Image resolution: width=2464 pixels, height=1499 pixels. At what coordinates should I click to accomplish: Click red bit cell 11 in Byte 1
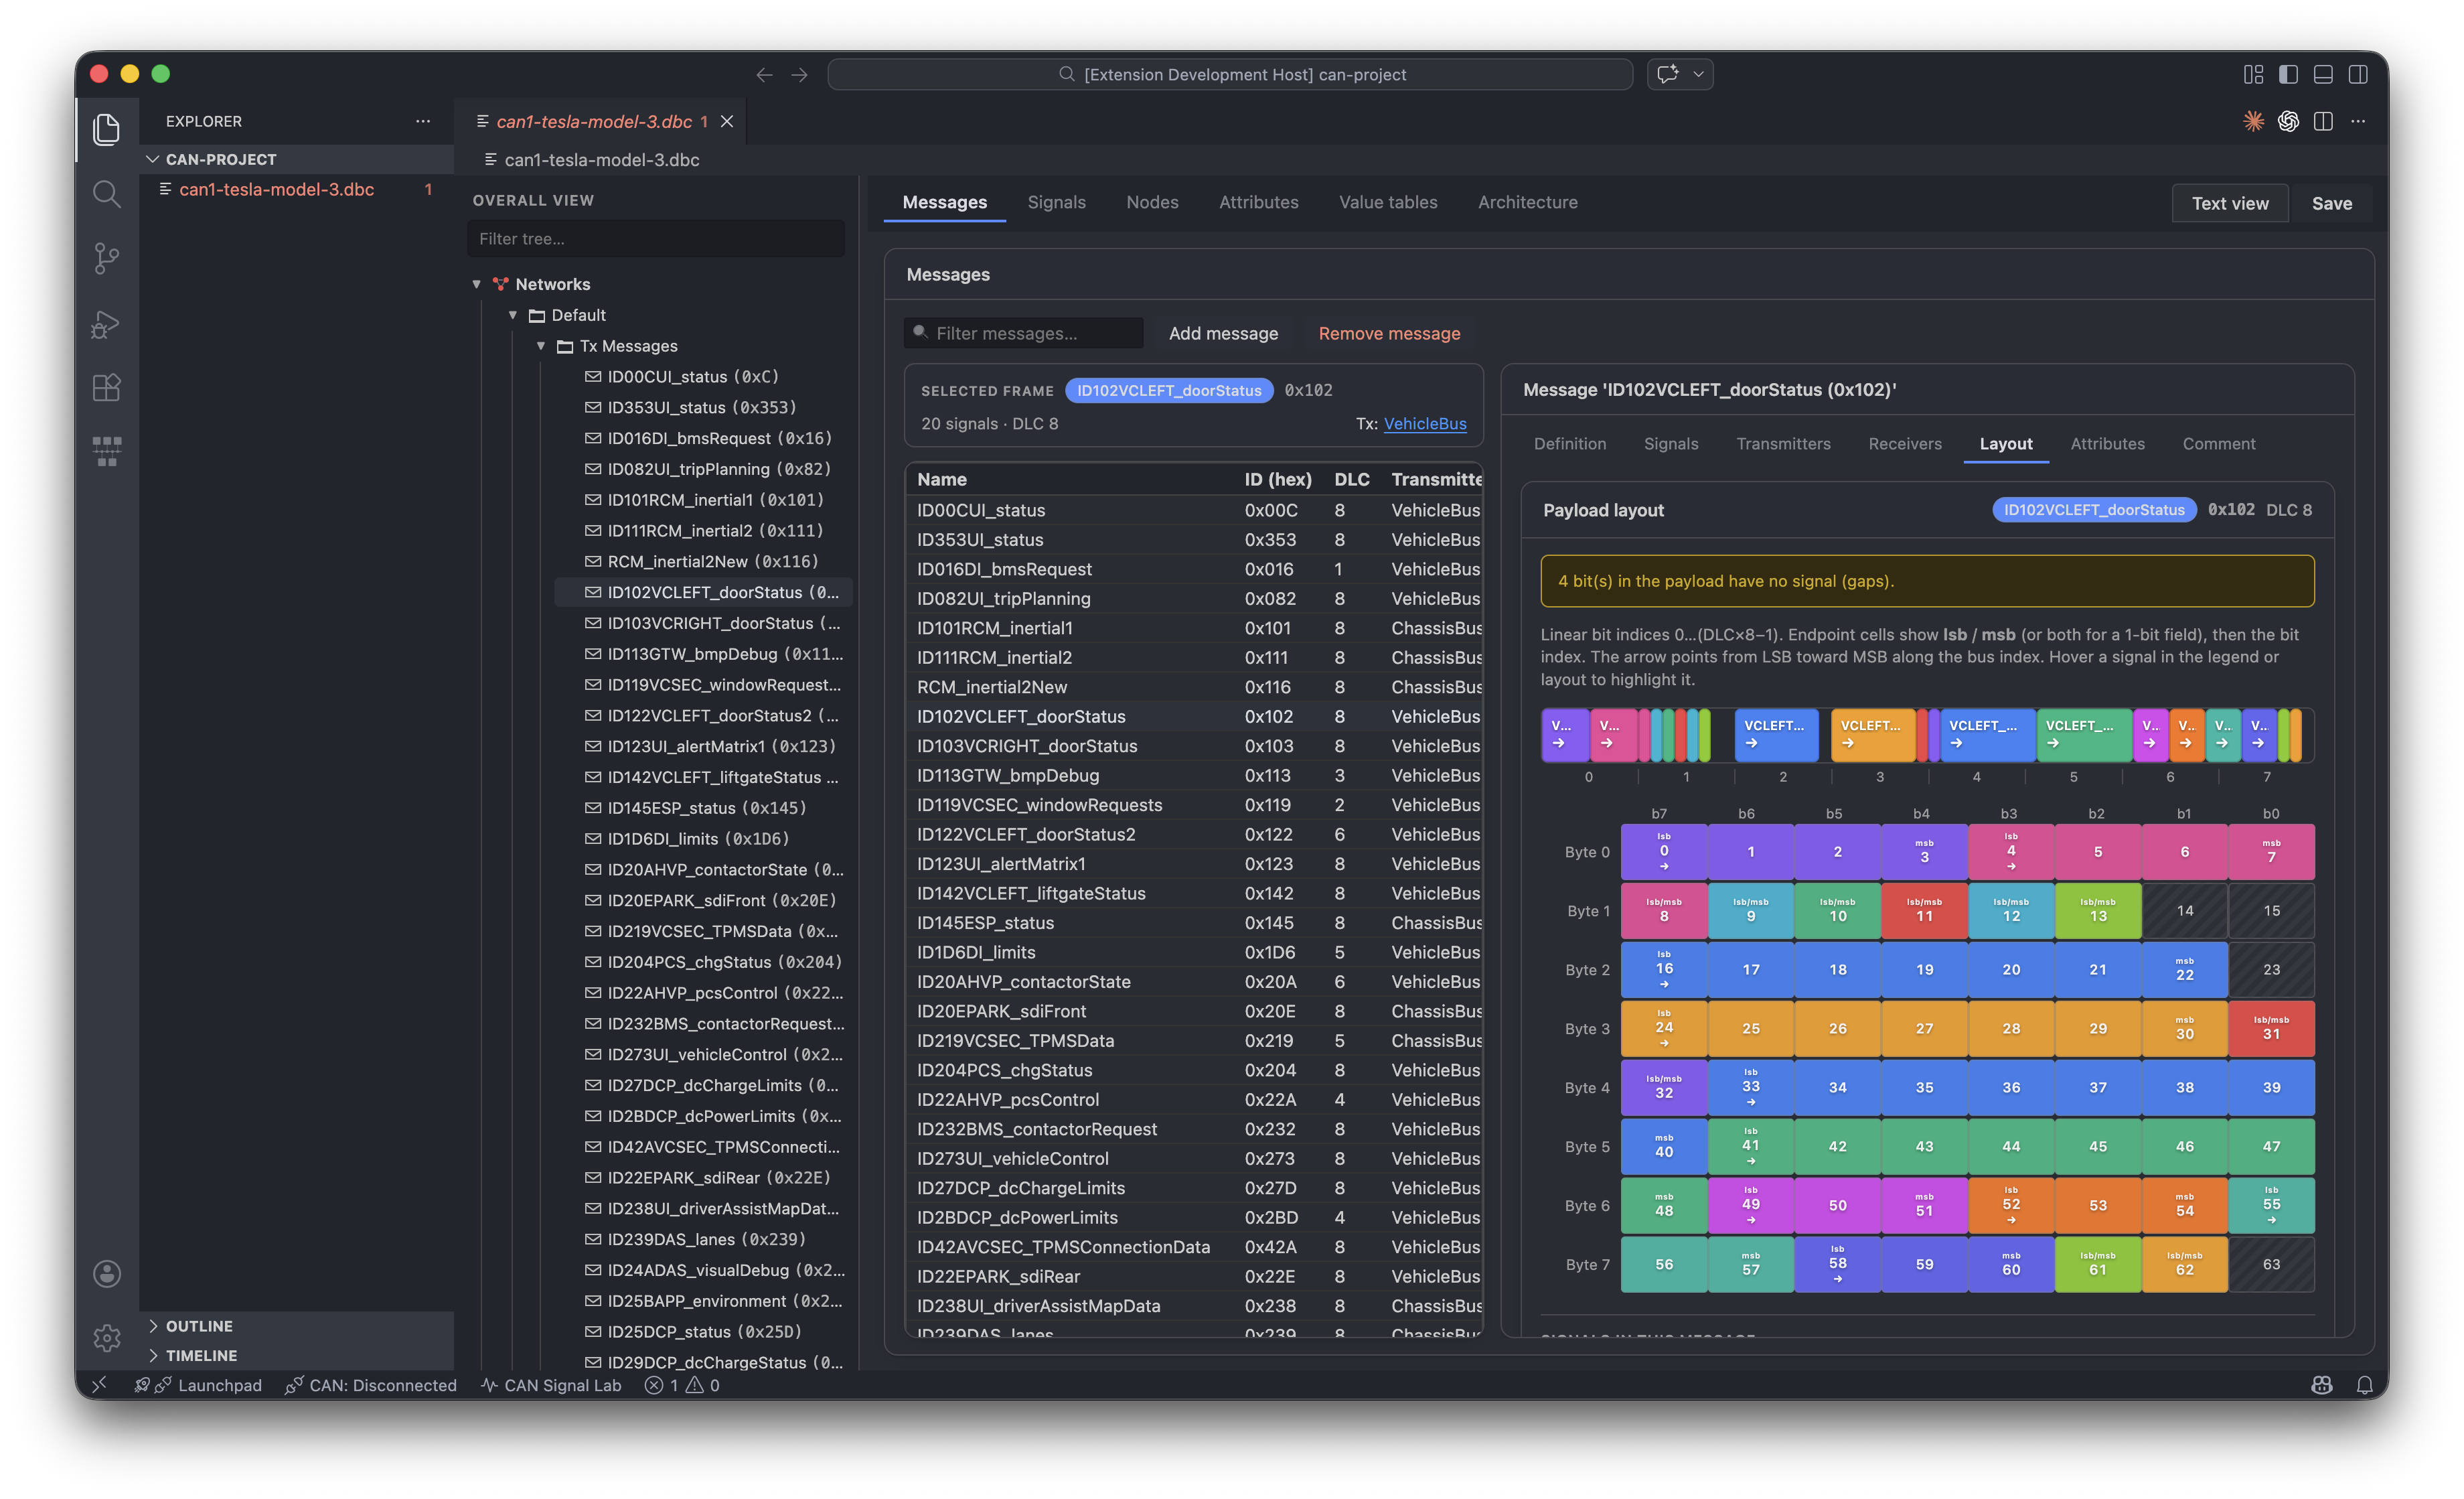point(1924,911)
